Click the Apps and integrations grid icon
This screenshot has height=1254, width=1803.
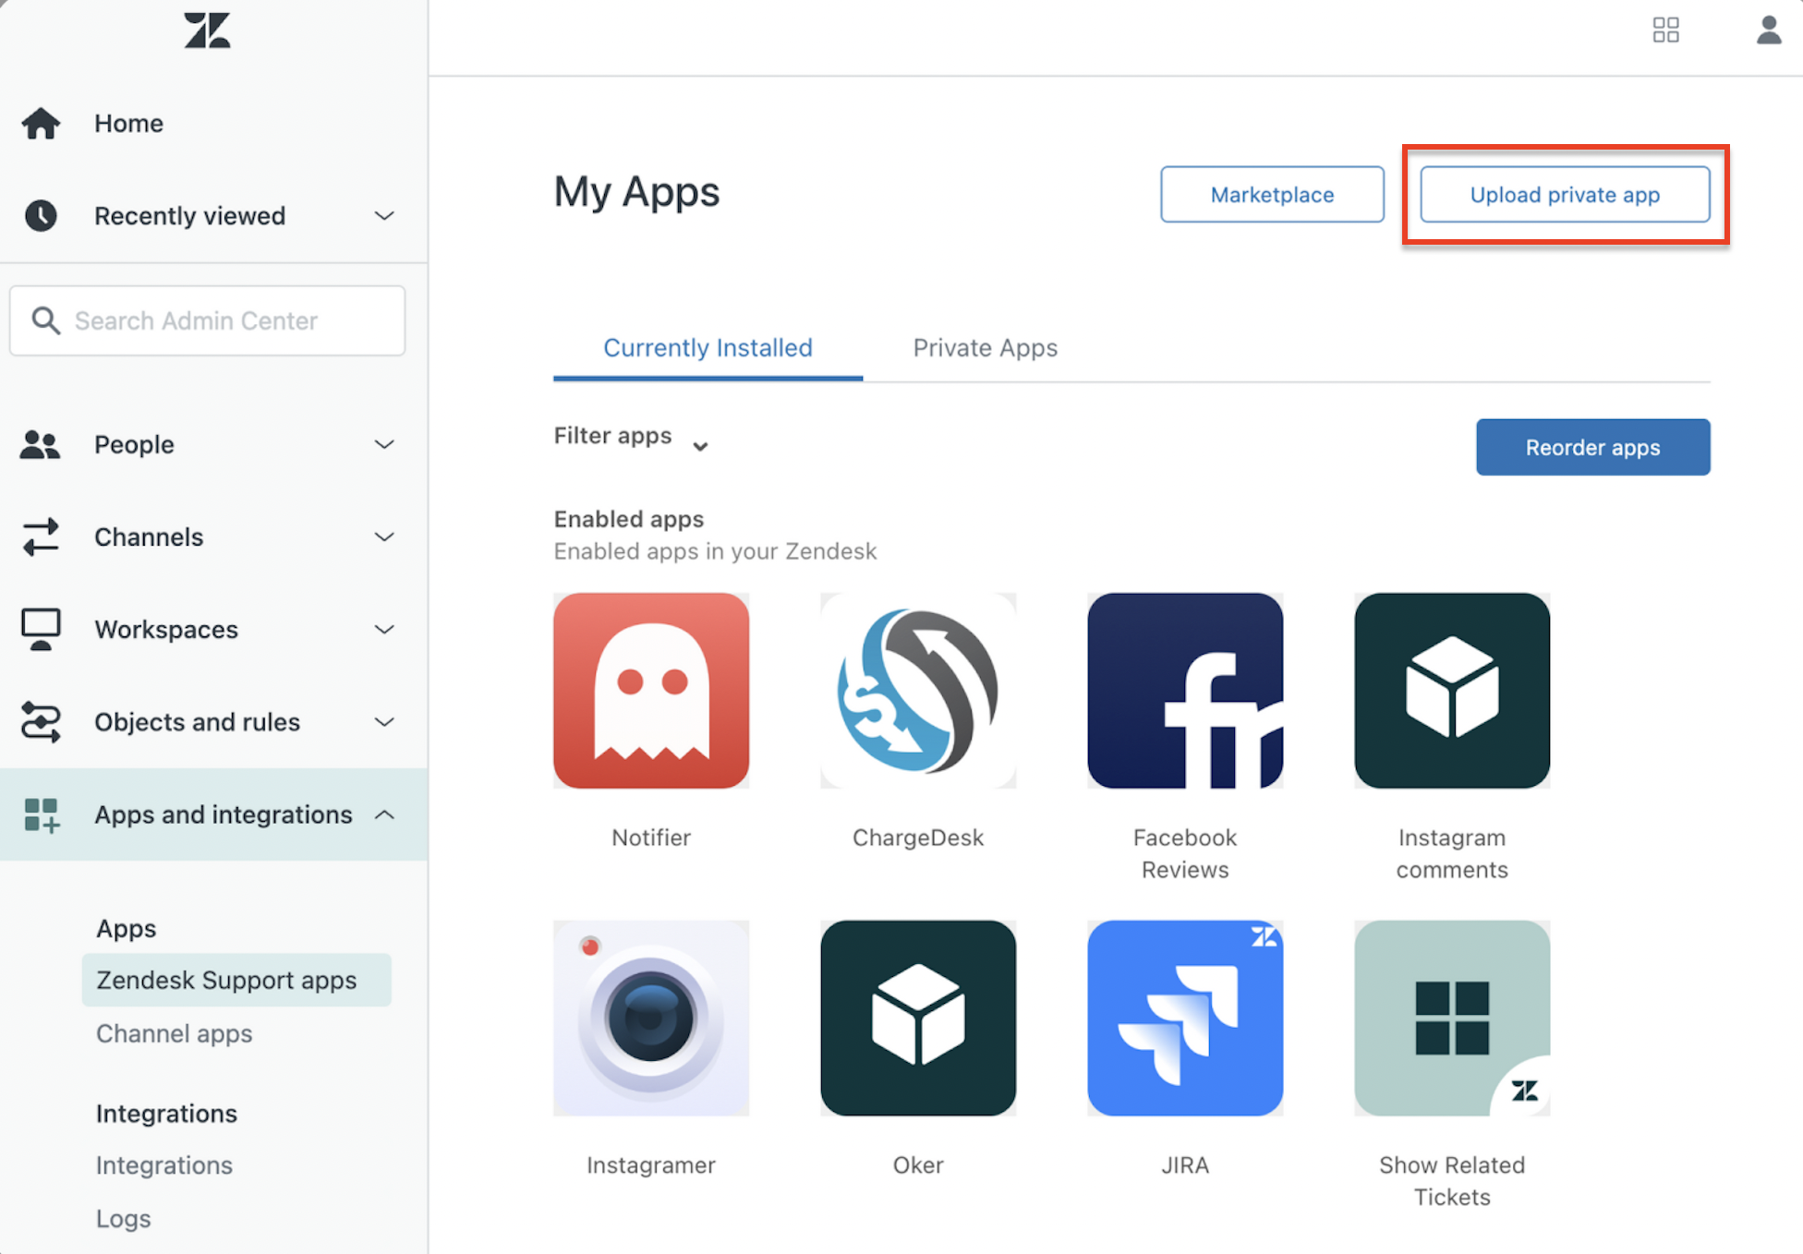pyautogui.click(x=42, y=814)
